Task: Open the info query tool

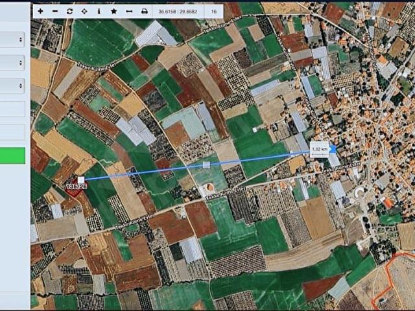Action: coord(99,11)
